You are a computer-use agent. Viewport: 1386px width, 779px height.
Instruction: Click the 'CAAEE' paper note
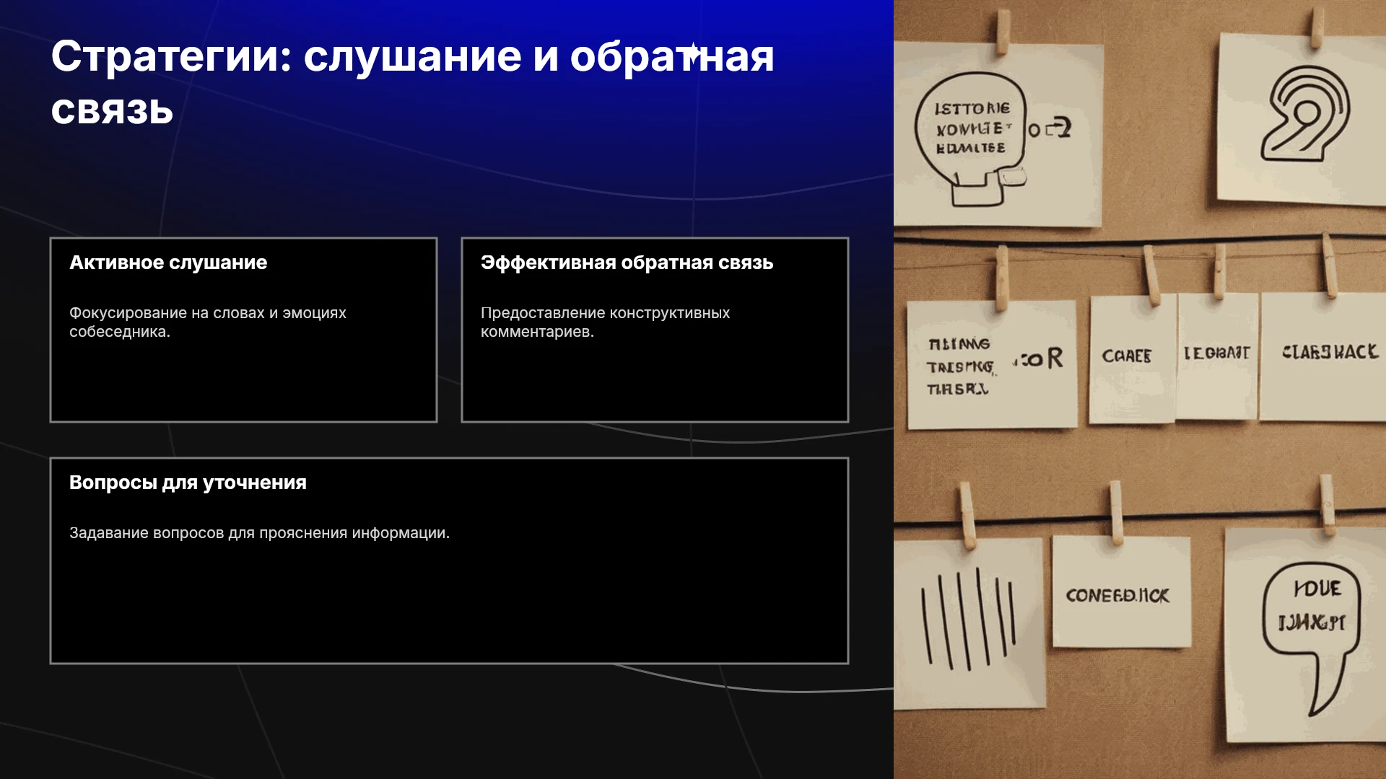[x=1132, y=359]
